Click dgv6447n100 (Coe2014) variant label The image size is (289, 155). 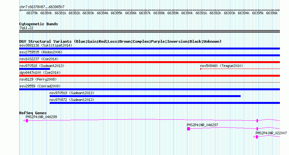40,72
